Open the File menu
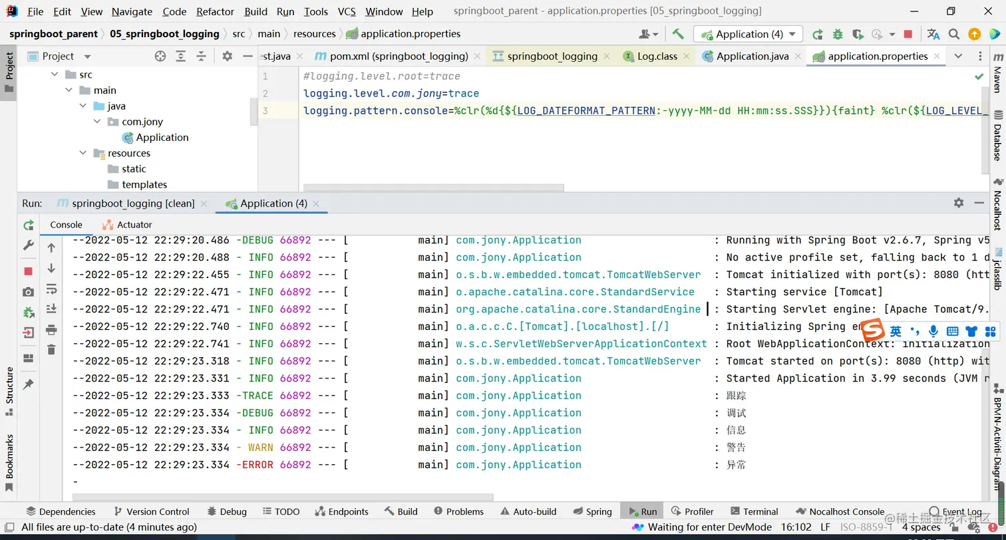 coord(35,11)
